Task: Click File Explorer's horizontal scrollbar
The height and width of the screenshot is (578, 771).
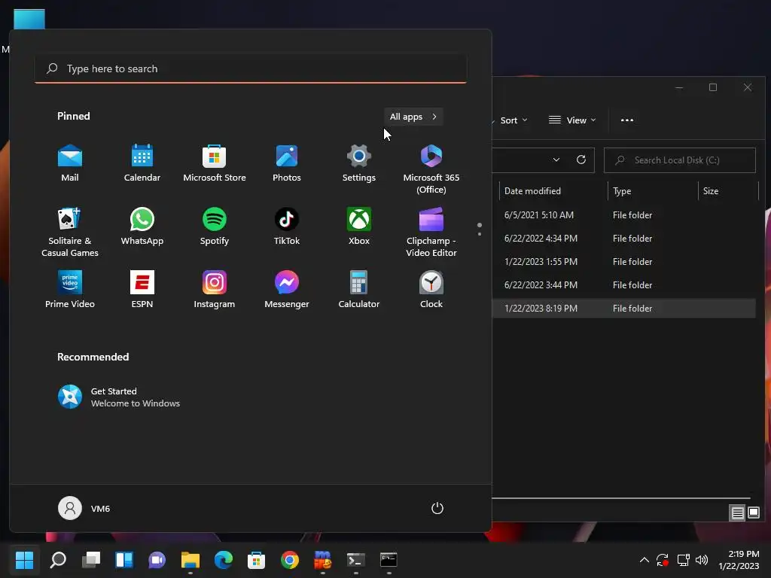Action: click(x=621, y=498)
